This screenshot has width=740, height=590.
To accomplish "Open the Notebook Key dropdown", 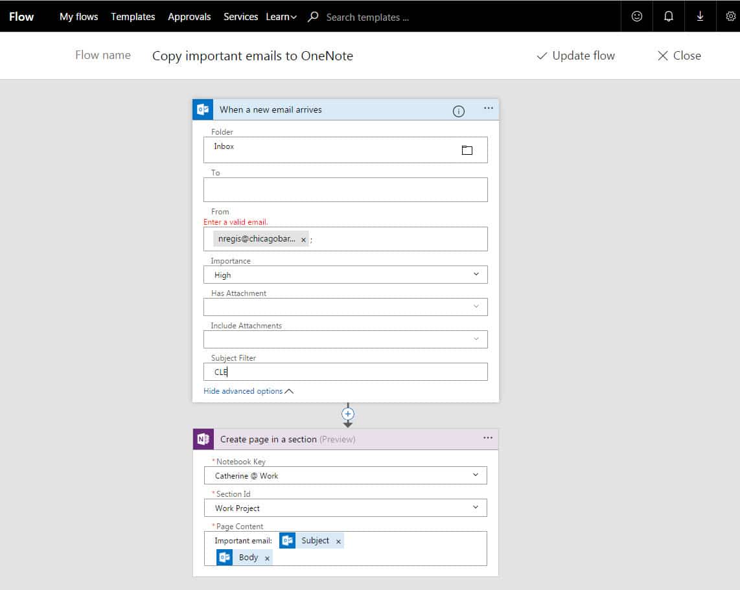I will 345,475.
